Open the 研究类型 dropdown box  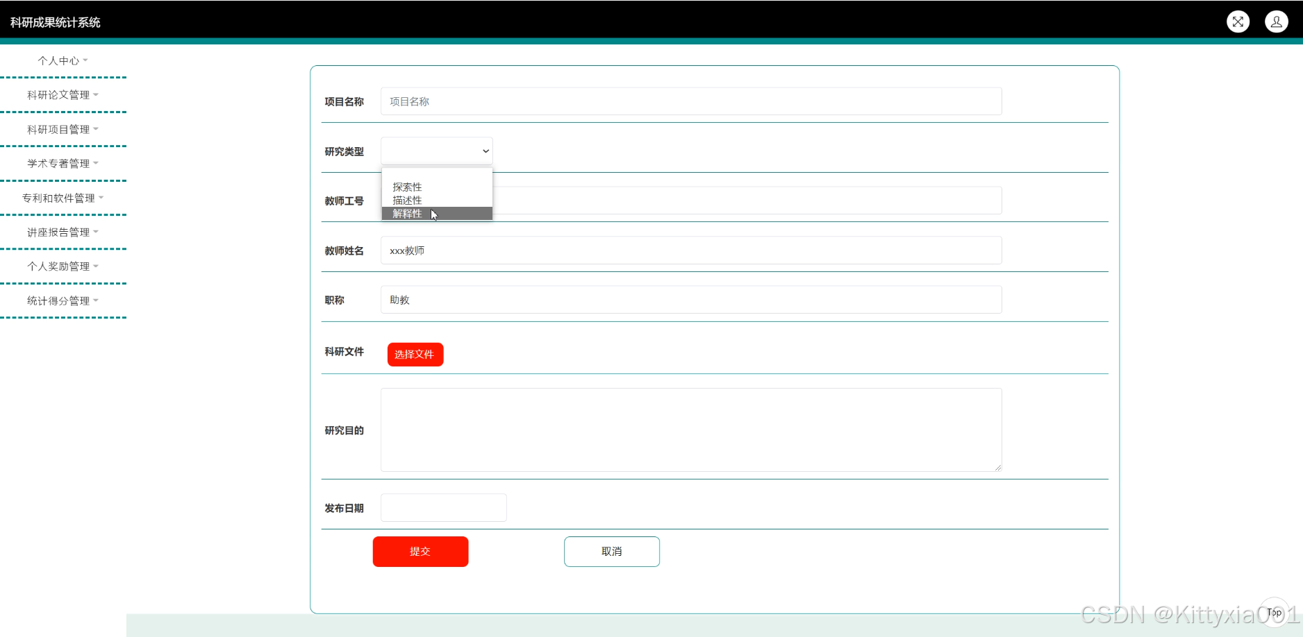437,151
